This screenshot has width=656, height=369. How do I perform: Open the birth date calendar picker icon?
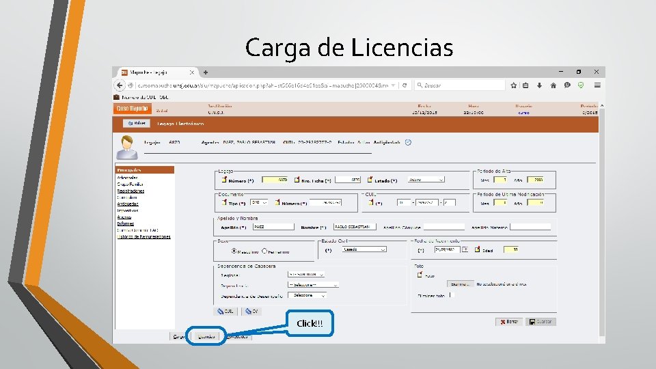[x=465, y=249]
